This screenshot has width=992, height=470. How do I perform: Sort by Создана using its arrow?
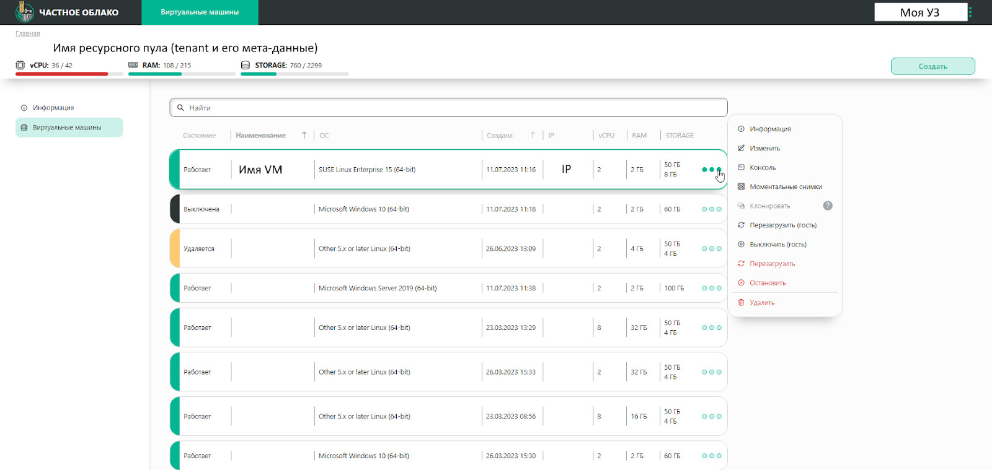(533, 135)
